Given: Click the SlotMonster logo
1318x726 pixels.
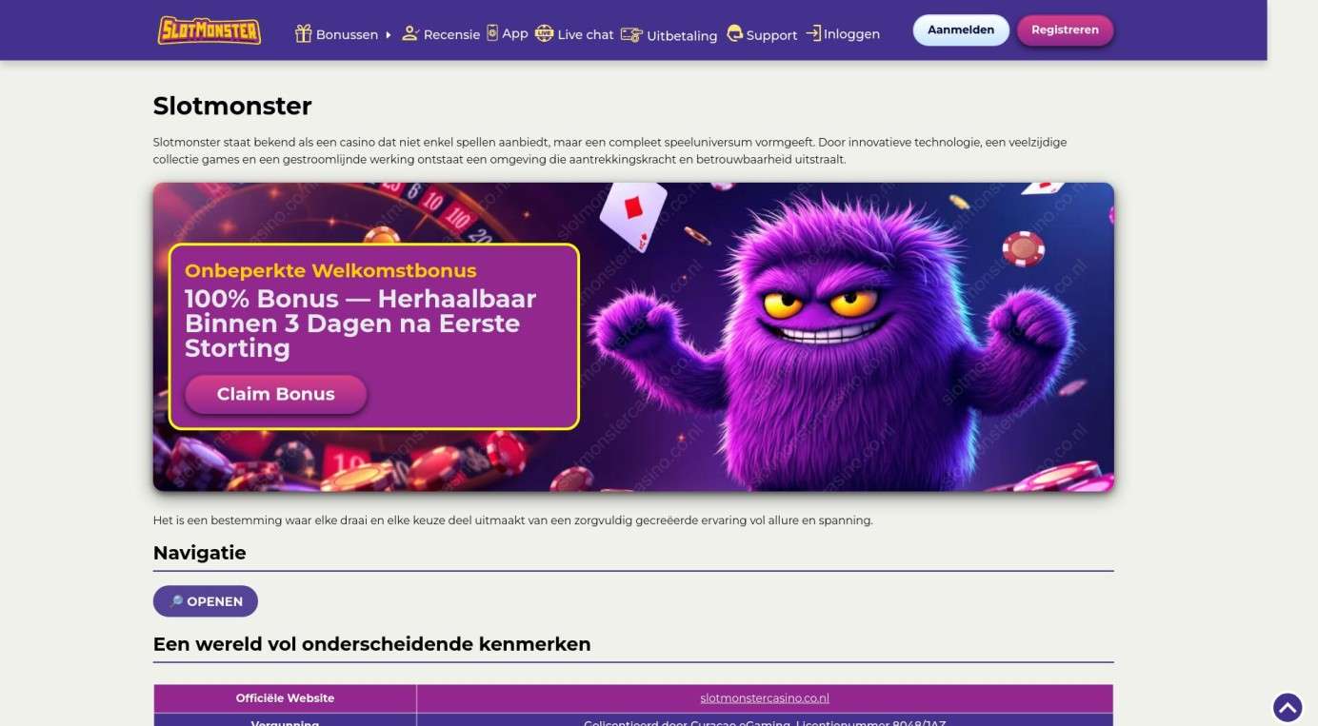Looking at the screenshot, I should (x=209, y=30).
